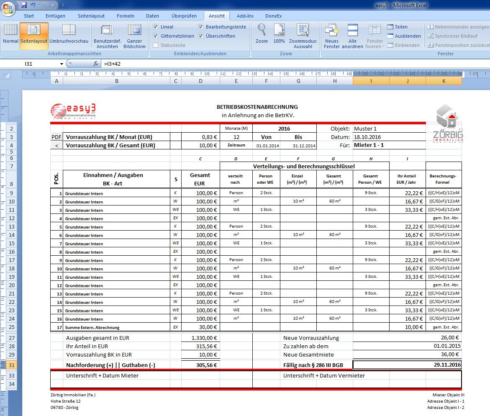Open the Seitenlayout ribbon tab
Screen dimensions: 490x416
[91, 16]
